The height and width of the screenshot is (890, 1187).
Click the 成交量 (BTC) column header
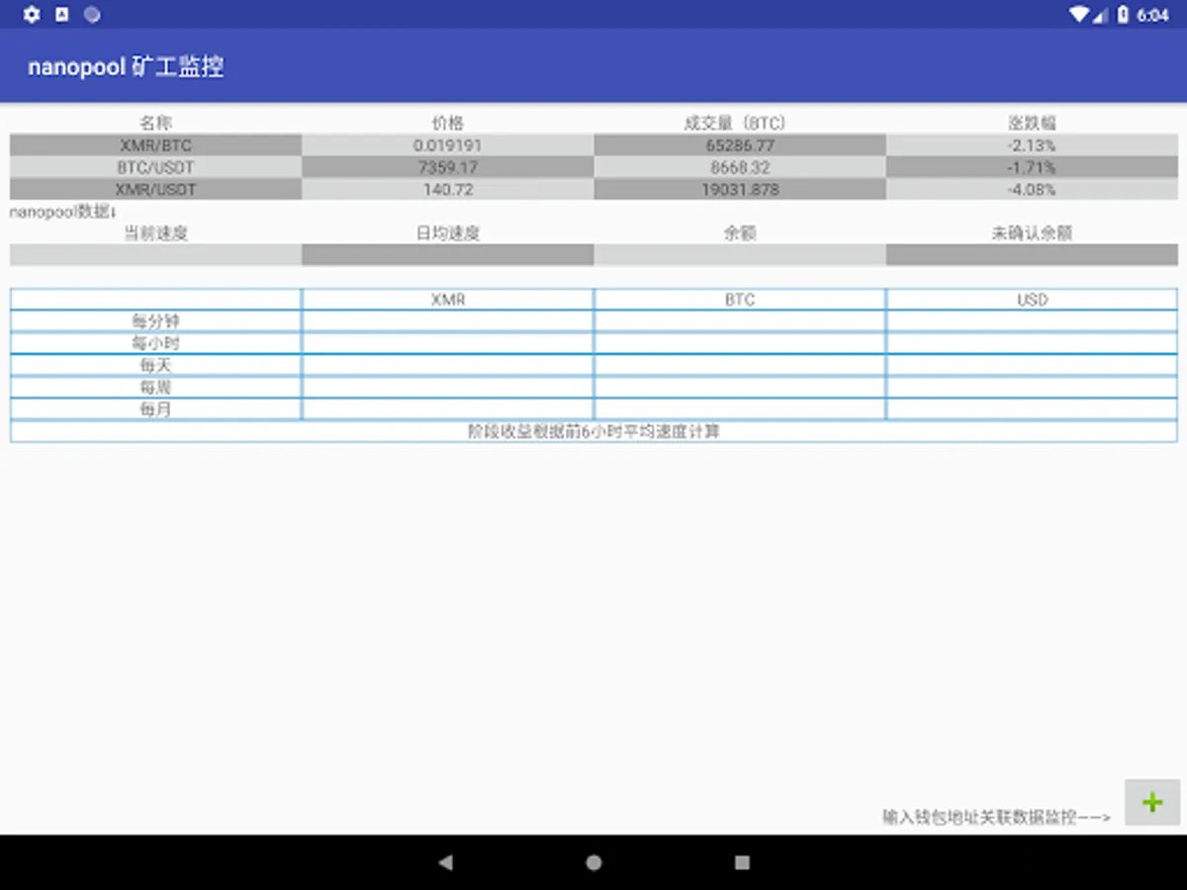(735, 124)
